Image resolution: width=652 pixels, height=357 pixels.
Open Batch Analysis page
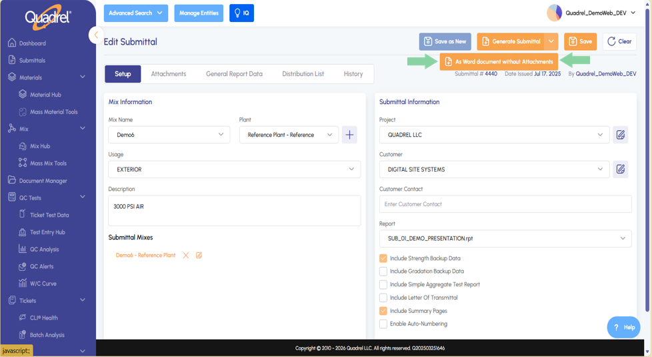(41, 335)
